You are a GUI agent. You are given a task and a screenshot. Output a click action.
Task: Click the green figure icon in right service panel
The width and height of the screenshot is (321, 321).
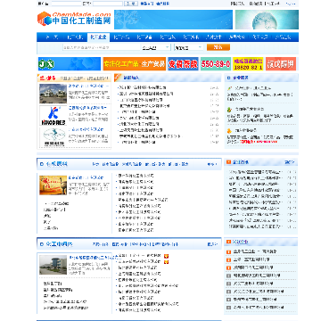[229, 110]
